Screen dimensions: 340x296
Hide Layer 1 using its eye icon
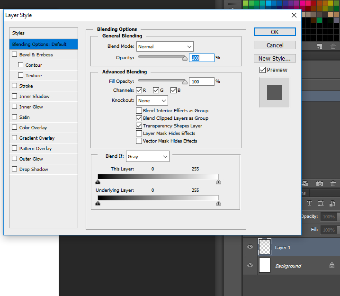[250, 247]
